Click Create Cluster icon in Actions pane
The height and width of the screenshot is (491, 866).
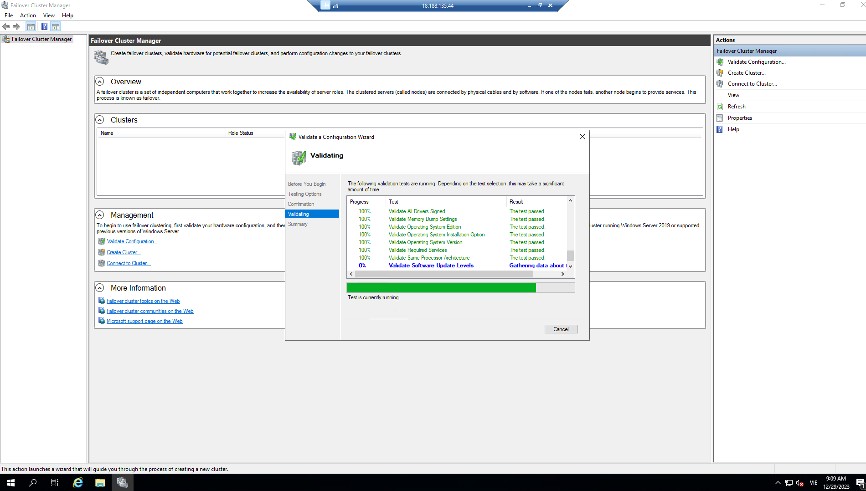pyautogui.click(x=720, y=73)
